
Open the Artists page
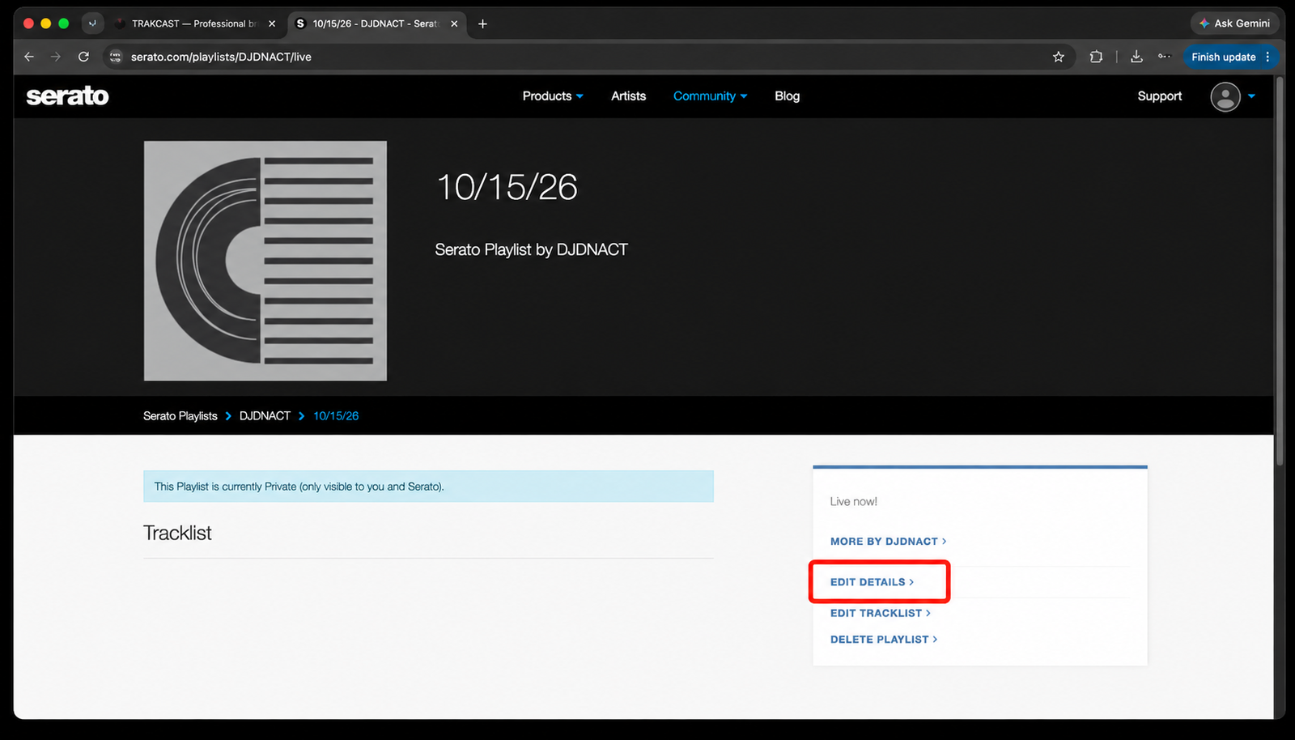click(x=628, y=96)
